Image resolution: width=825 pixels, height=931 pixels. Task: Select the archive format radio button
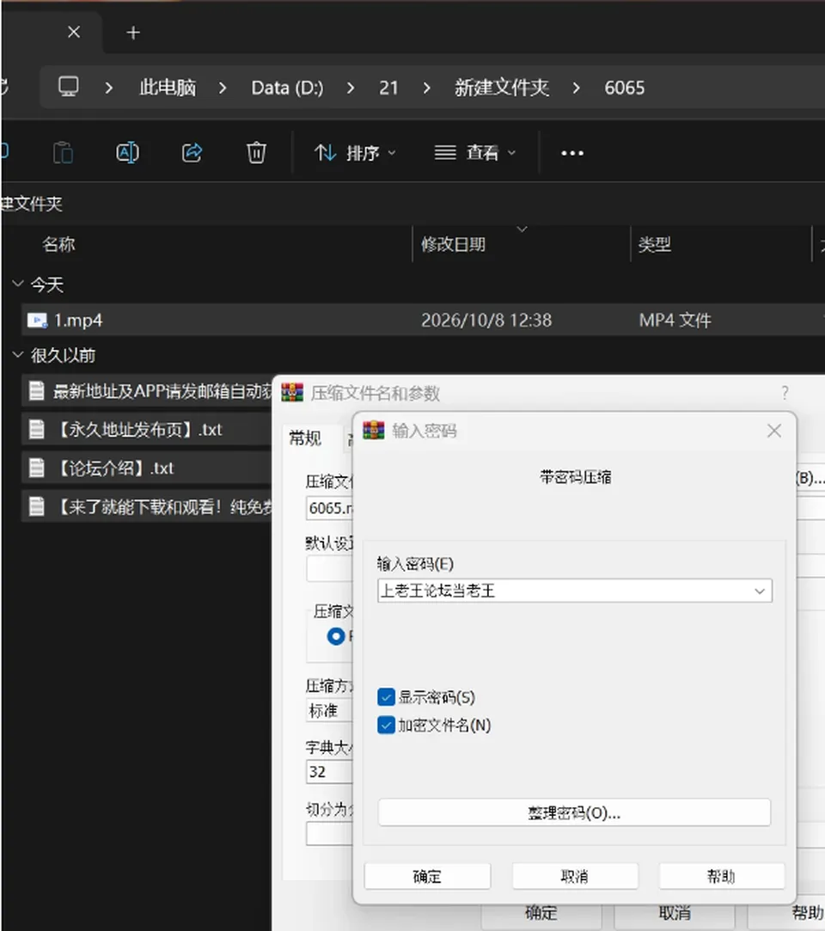[335, 636]
